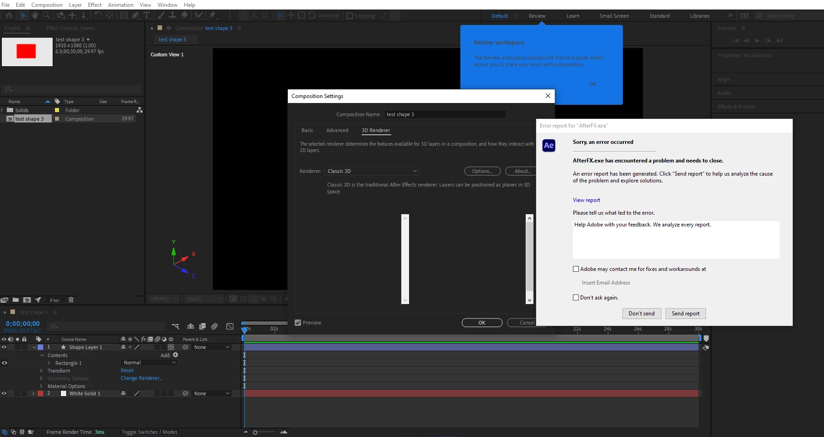Open the Graph Editor

coord(230,326)
